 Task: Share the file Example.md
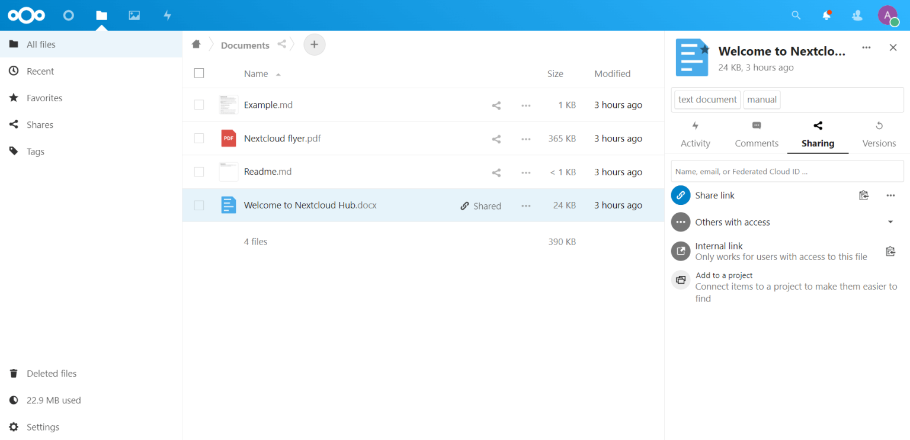point(496,105)
